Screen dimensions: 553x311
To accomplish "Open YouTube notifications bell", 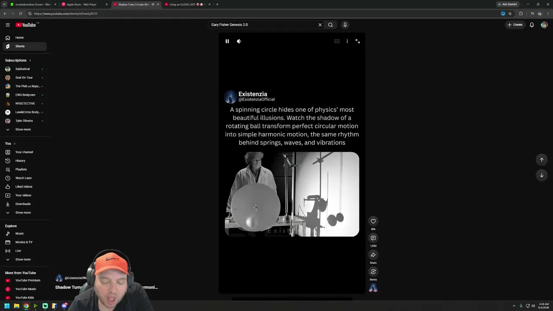I will click(532, 25).
